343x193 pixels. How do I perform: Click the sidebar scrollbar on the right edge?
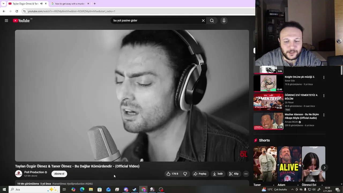click(x=342, y=70)
